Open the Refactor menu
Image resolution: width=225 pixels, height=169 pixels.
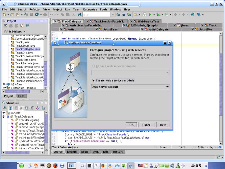(x=35, y=9)
